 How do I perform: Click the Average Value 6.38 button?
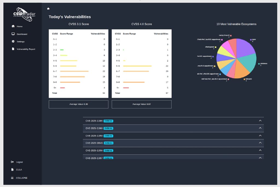click(78, 104)
